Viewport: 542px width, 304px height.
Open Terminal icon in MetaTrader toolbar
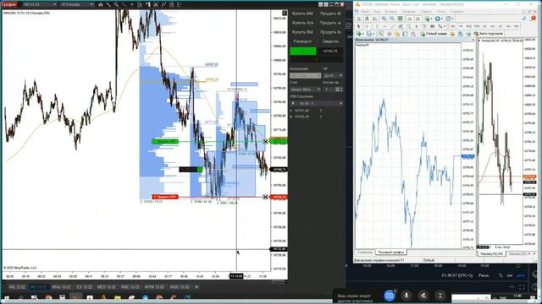tap(405, 34)
